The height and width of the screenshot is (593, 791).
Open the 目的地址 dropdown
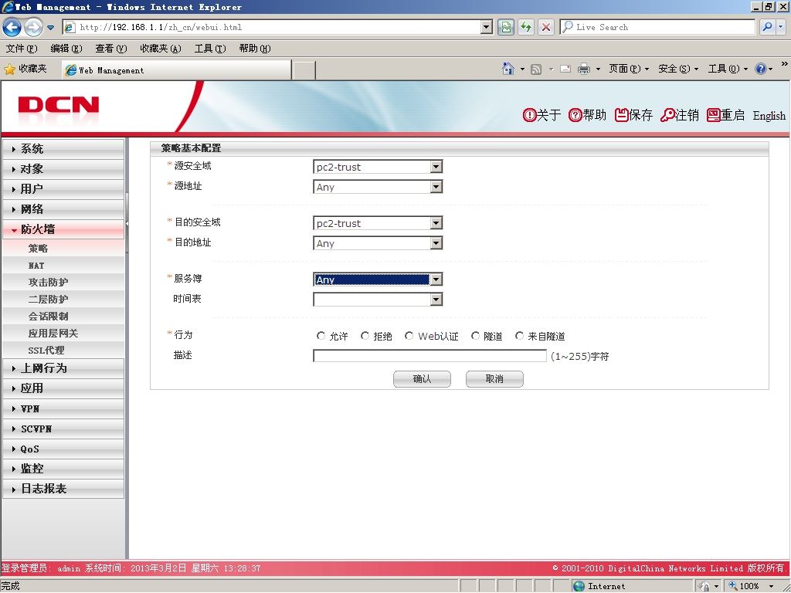coord(378,243)
